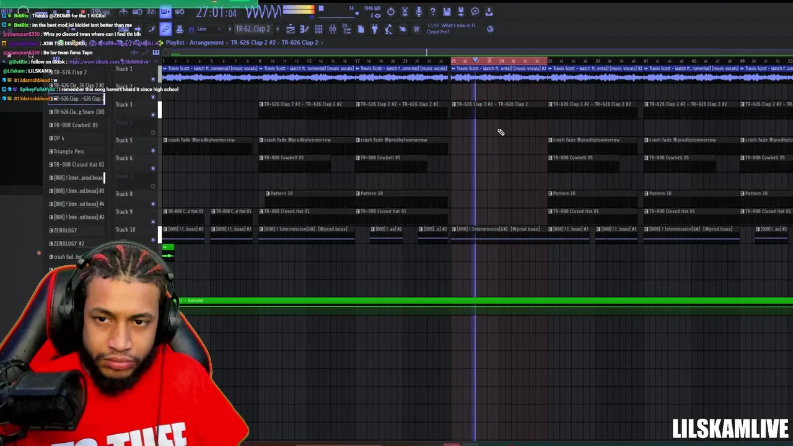The width and height of the screenshot is (793, 446).
Task: Open the plugin picker plug icon
Action: [375, 29]
